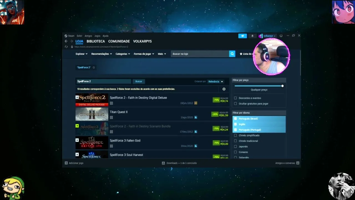Click the review icon for SpellForce 2 Digital Deluxe
This screenshot has width=355, height=200.
pyautogui.click(x=196, y=103)
